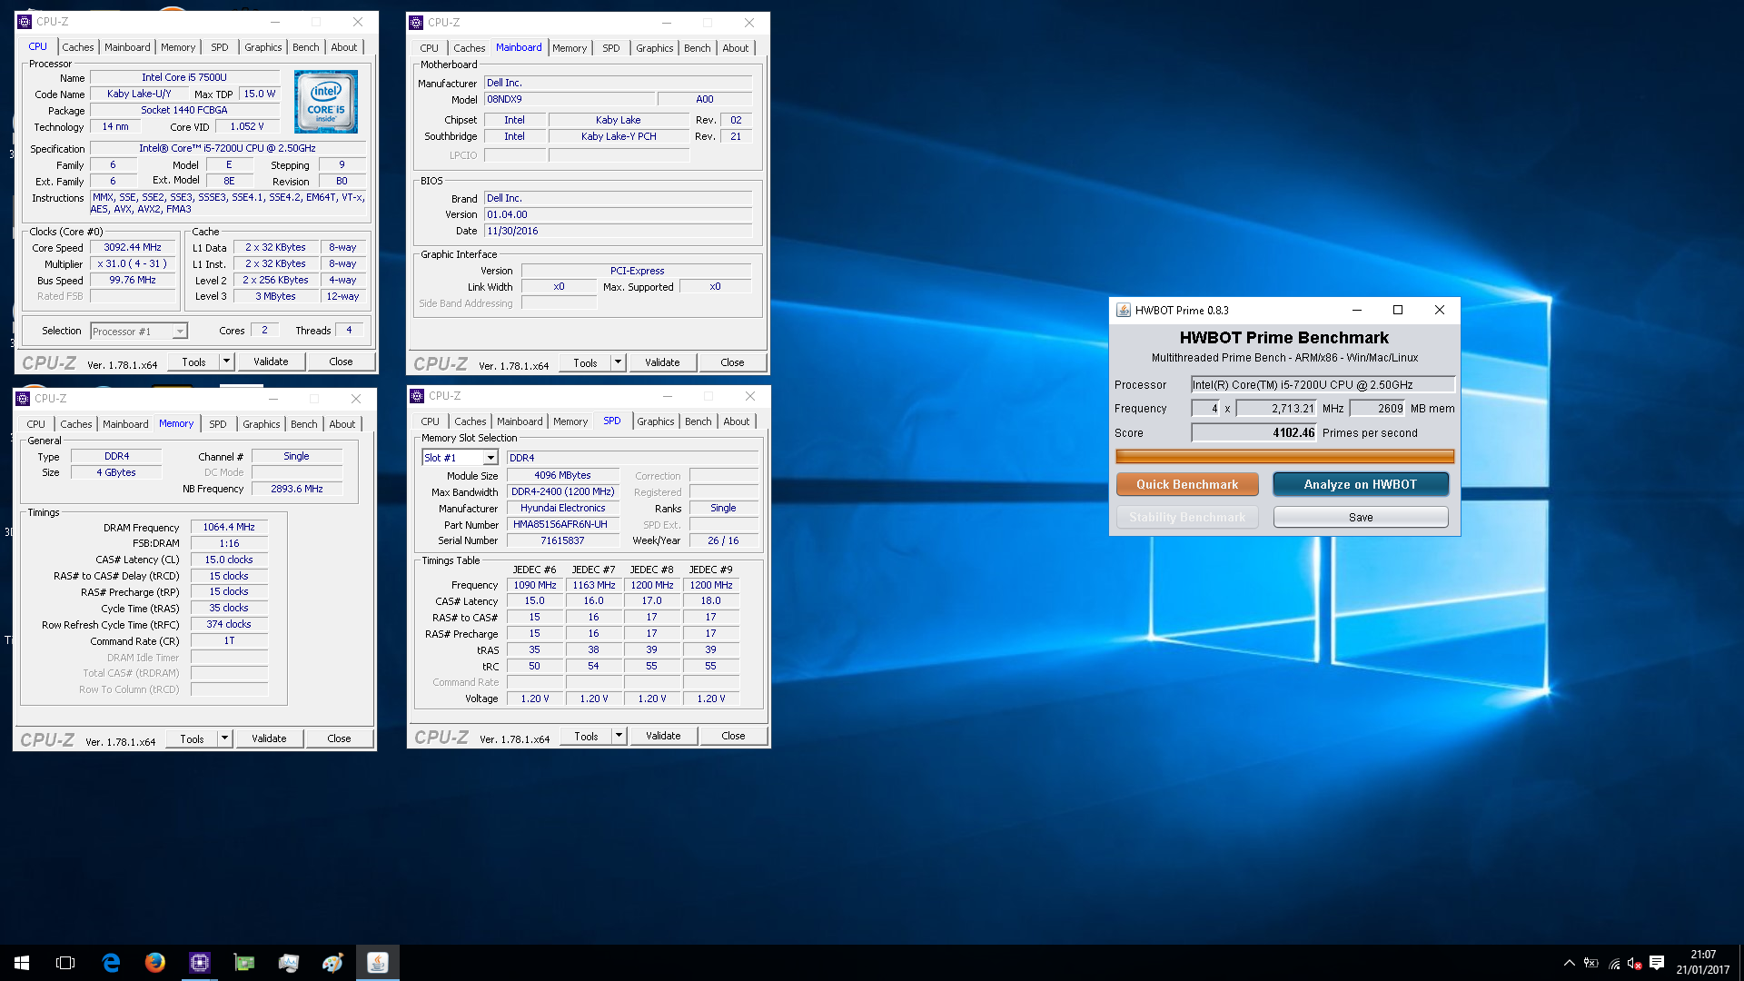Click Validate in the SPD window
Screen dimensions: 1744x981
click(x=663, y=736)
